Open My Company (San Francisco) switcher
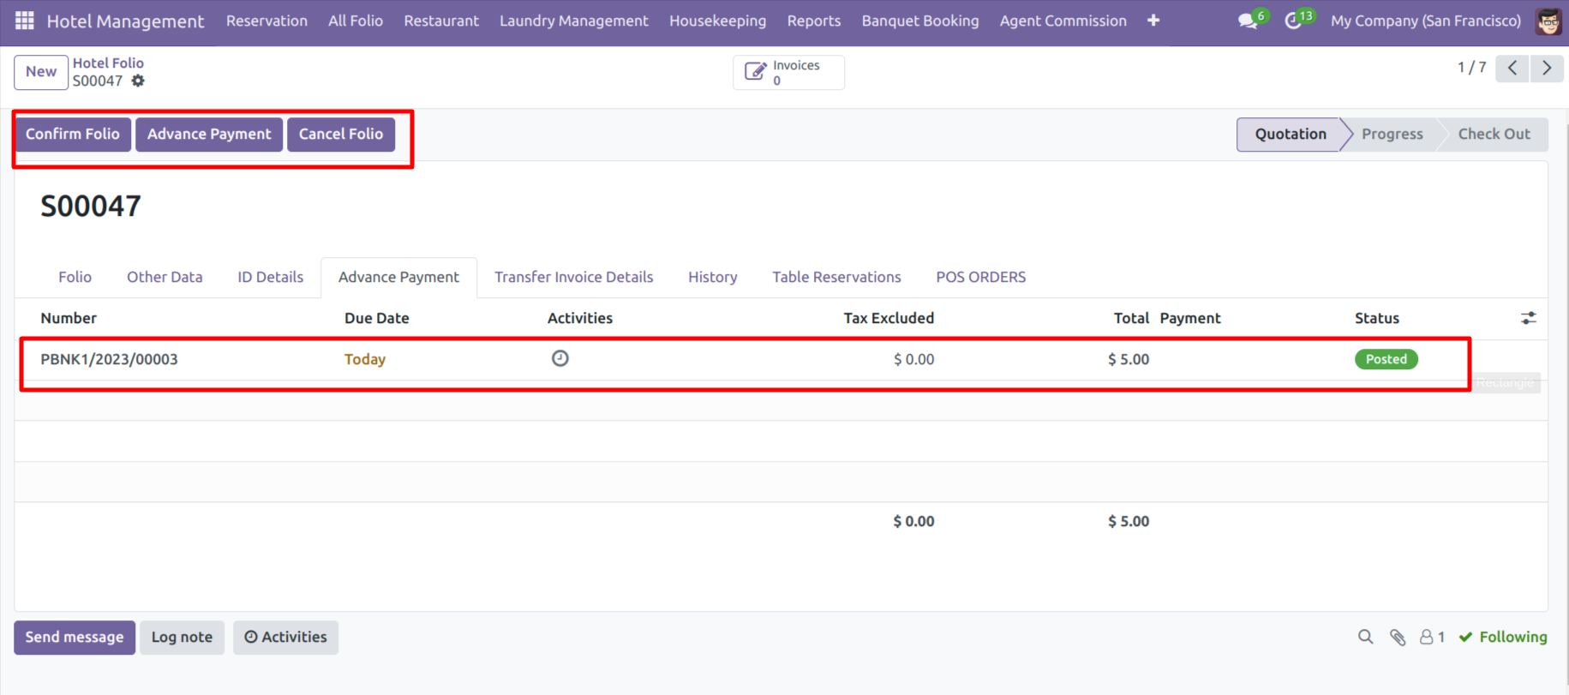The height and width of the screenshot is (695, 1569). 1425,21
